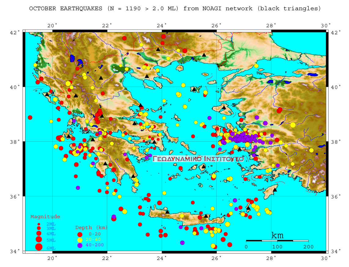Click the station triangle at the southeastern Peloponnese tip
This screenshot has width=349, height=267.
pos(133,176)
